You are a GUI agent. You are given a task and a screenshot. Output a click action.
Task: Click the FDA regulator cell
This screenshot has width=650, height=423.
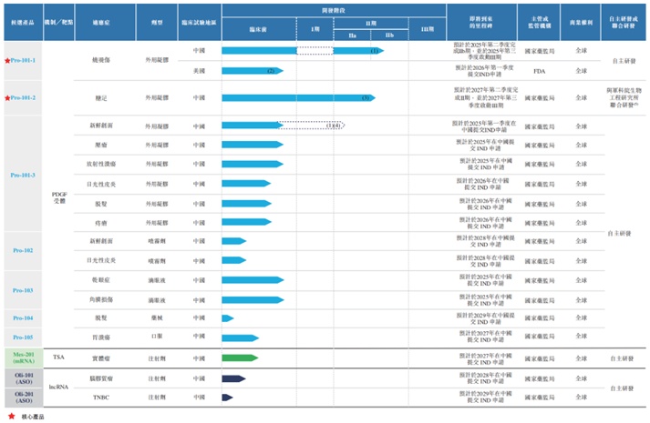pyautogui.click(x=539, y=71)
